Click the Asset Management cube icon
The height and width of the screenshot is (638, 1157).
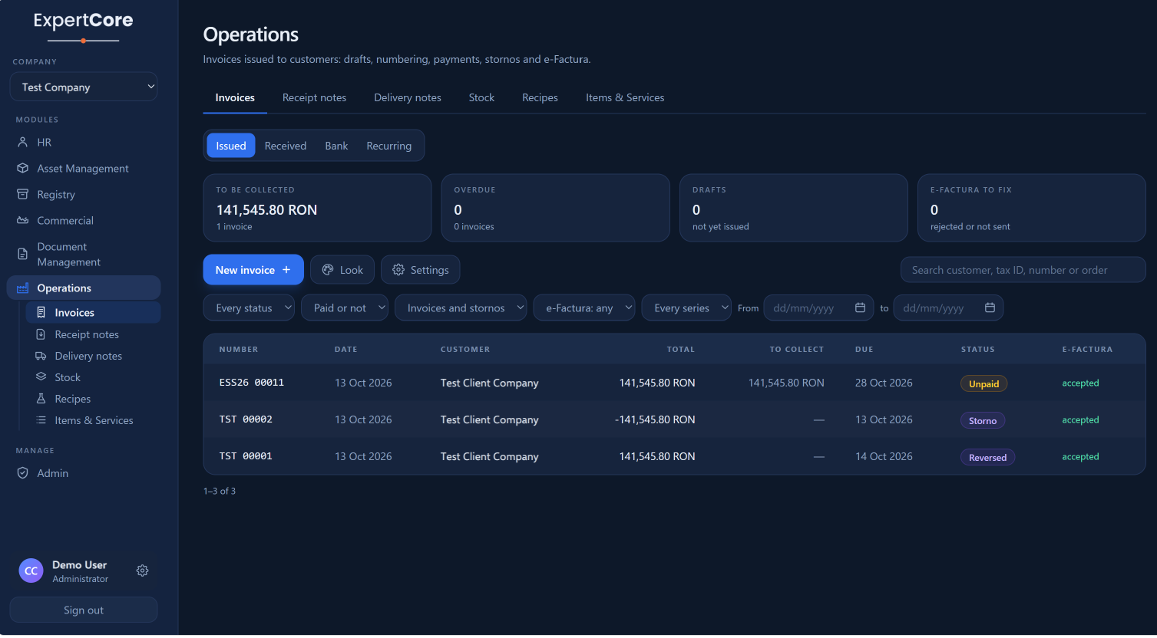tap(23, 169)
